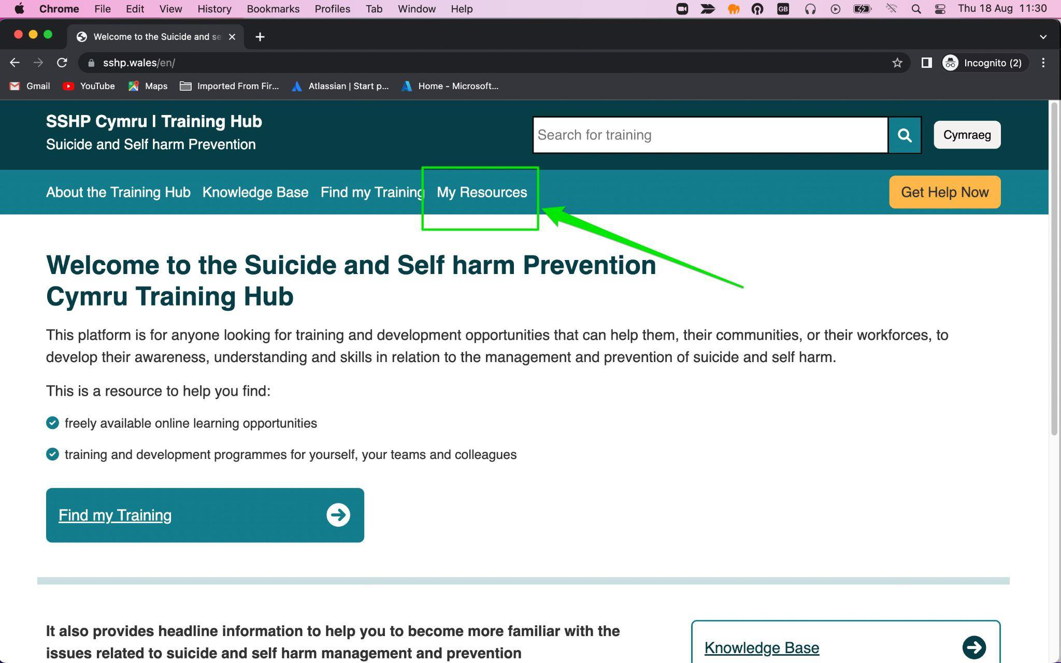Click the GitHub icon in the macOS menu bar
Image resolution: width=1061 pixels, height=663 pixels.
757,9
